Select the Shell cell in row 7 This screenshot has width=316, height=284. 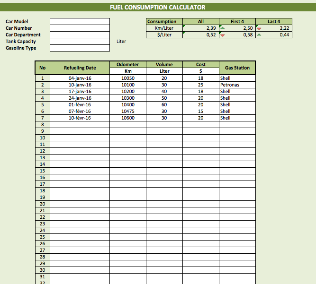pyautogui.click(x=237, y=118)
